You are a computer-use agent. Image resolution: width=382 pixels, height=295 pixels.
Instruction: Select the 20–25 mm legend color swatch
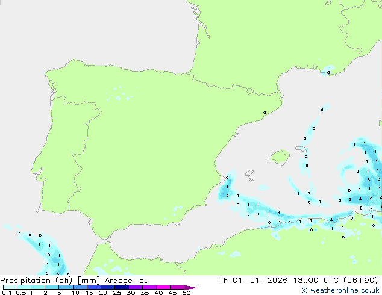pos(108,287)
